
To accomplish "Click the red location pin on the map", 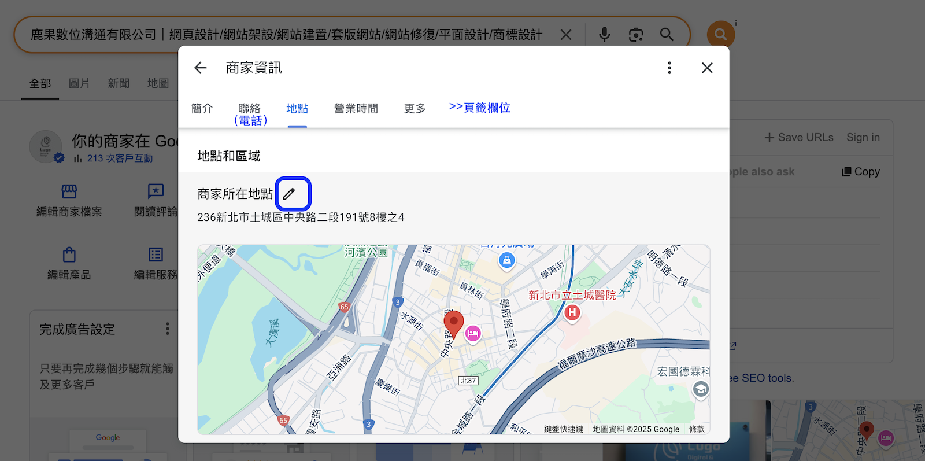I will pos(454,324).
